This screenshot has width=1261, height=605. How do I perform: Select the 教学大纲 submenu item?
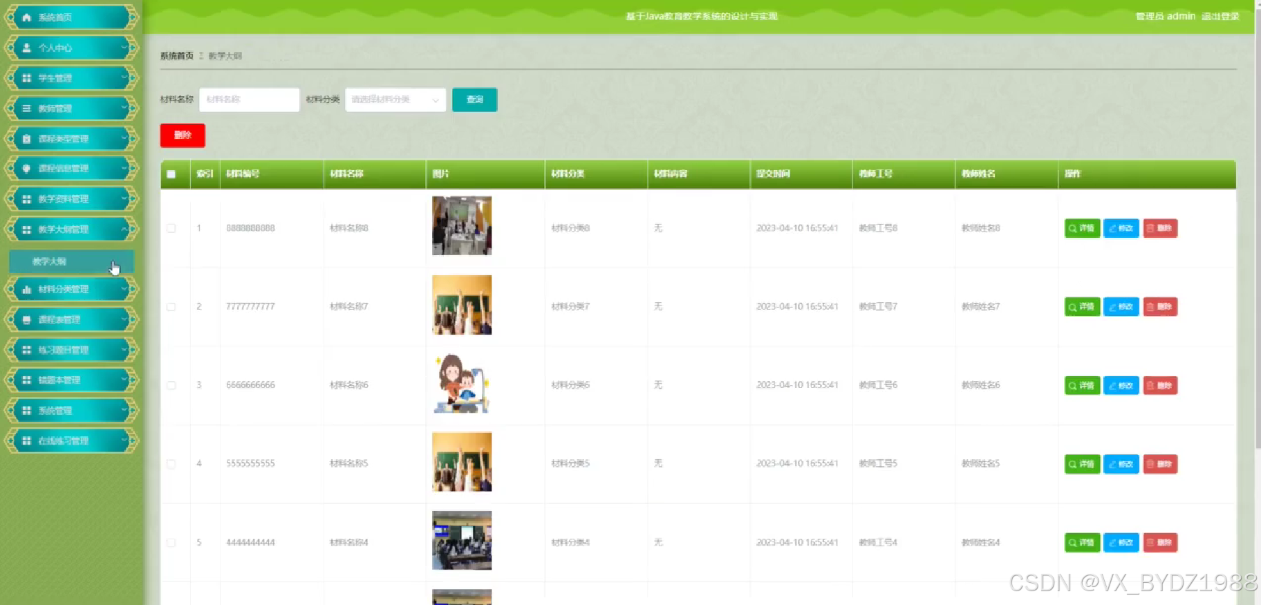click(x=71, y=261)
